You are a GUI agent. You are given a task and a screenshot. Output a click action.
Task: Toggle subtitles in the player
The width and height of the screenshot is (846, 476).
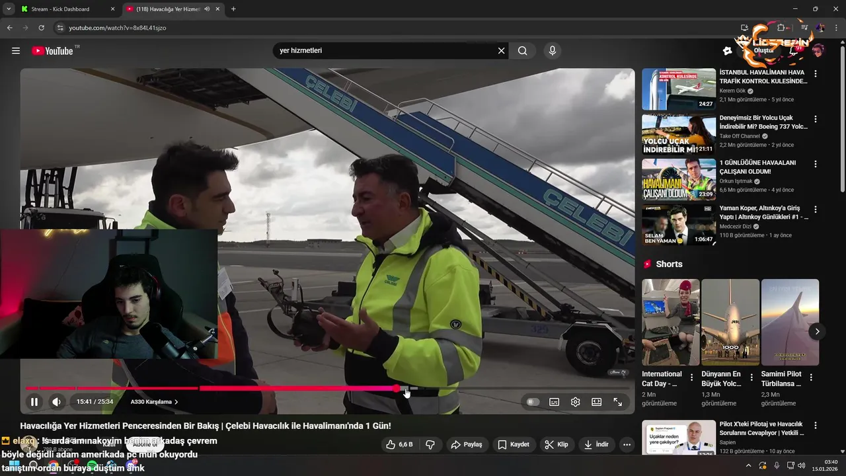click(x=555, y=401)
